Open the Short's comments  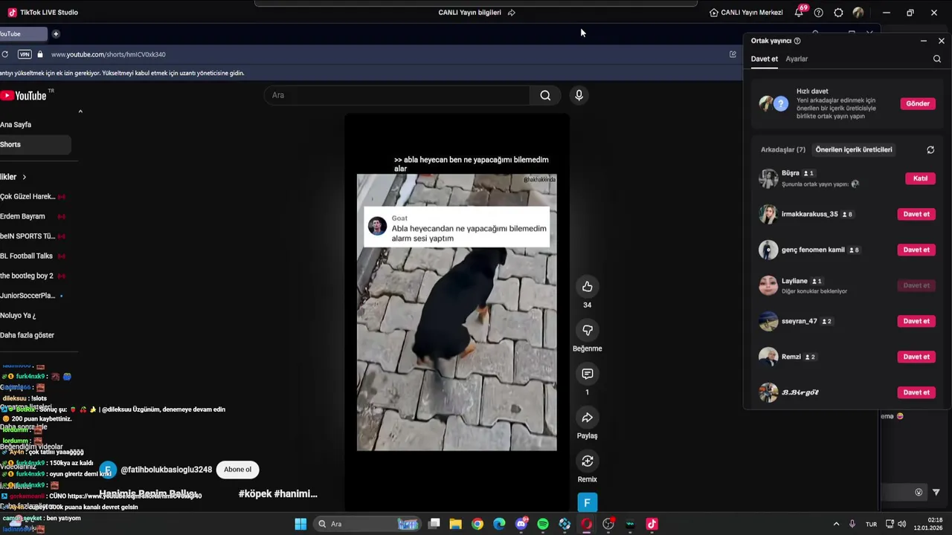[x=588, y=374]
